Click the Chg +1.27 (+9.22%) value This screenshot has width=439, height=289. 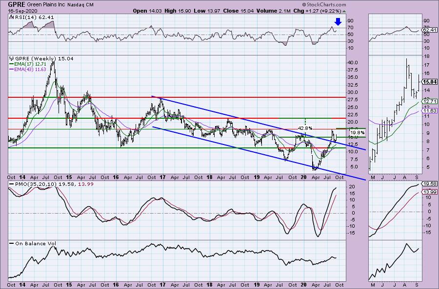pos(317,11)
